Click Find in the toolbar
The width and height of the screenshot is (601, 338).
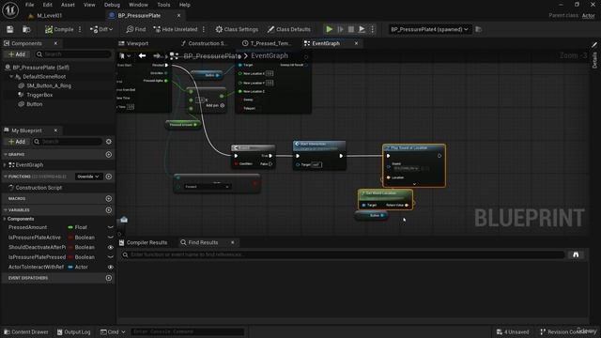[136, 29]
